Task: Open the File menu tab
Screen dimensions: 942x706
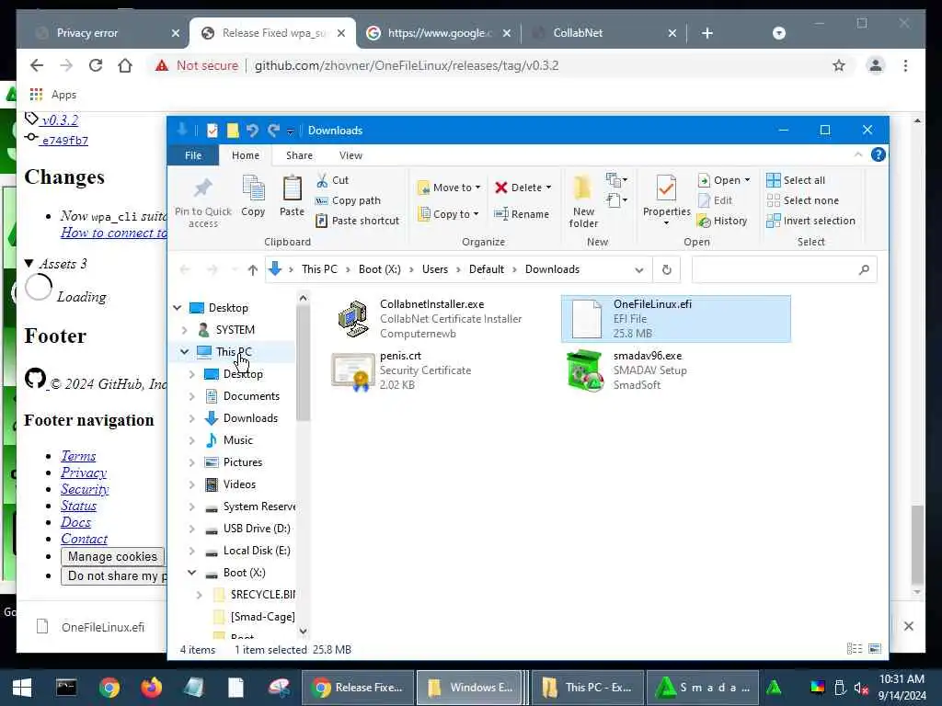Action: click(193, 155)
